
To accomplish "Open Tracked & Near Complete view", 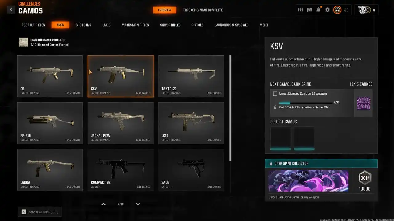I will tap(203, 10).
